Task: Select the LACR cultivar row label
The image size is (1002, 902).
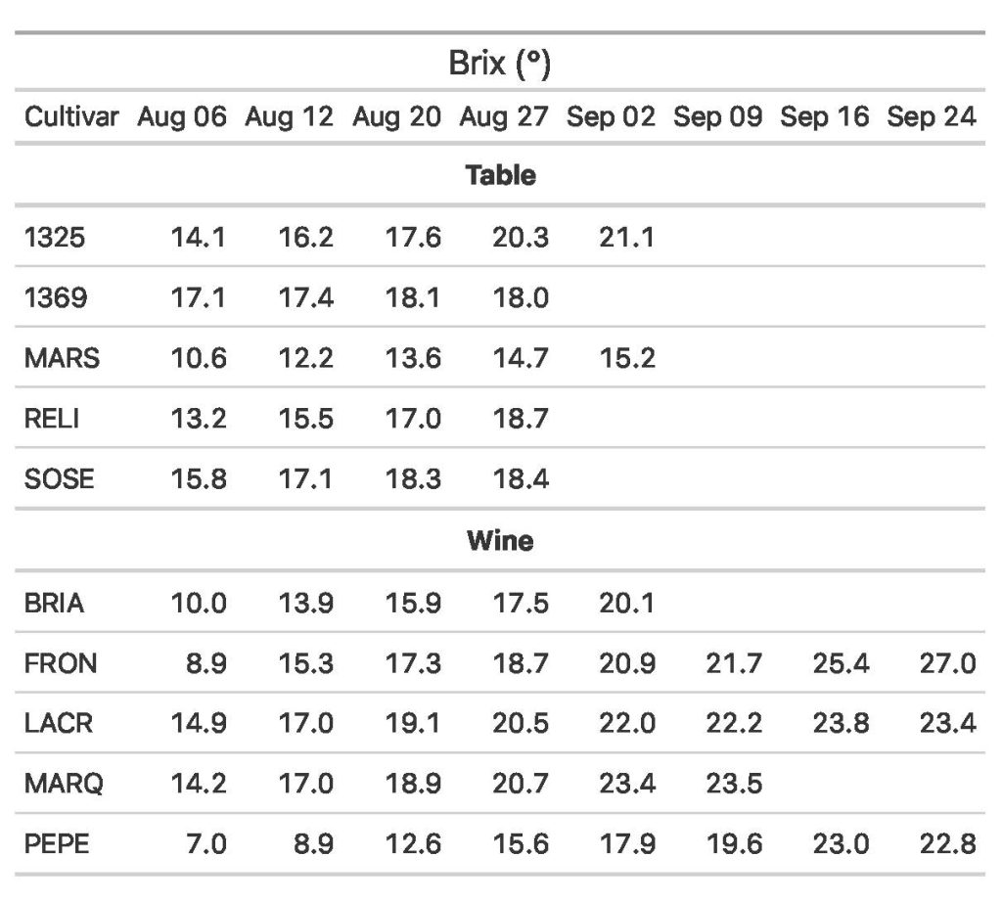Action: (x=60, y=724)
